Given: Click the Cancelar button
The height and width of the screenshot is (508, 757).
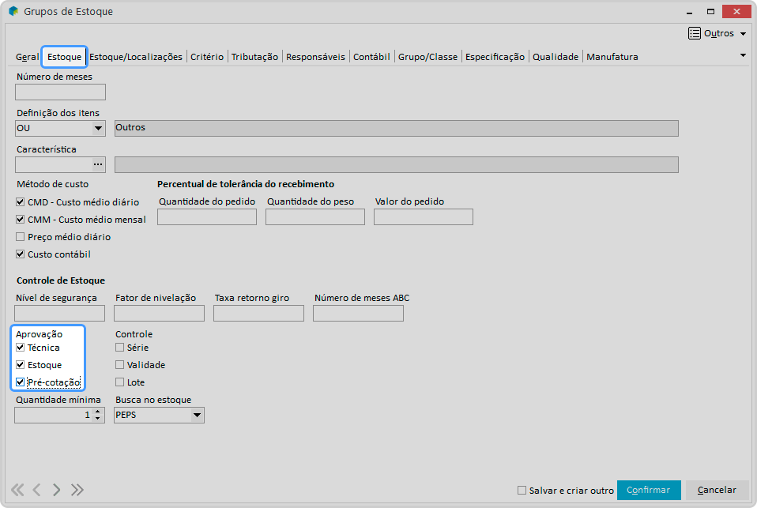Looking at the screenshot, I should pos(717,490).
